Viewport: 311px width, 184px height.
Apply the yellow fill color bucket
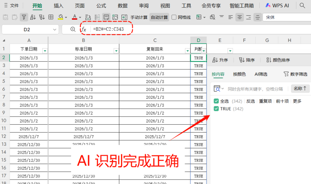tap(60, 17)
